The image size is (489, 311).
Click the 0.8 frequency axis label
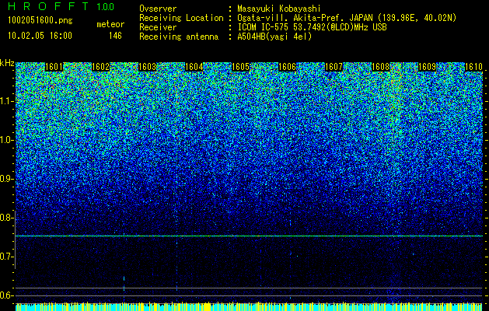[5, 218]
